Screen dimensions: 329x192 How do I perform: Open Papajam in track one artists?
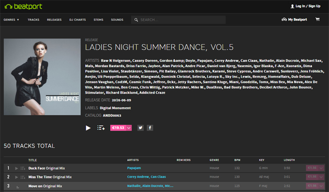tap(134, 168)
